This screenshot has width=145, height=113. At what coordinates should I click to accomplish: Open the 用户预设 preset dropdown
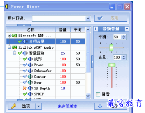pos(88,19)
